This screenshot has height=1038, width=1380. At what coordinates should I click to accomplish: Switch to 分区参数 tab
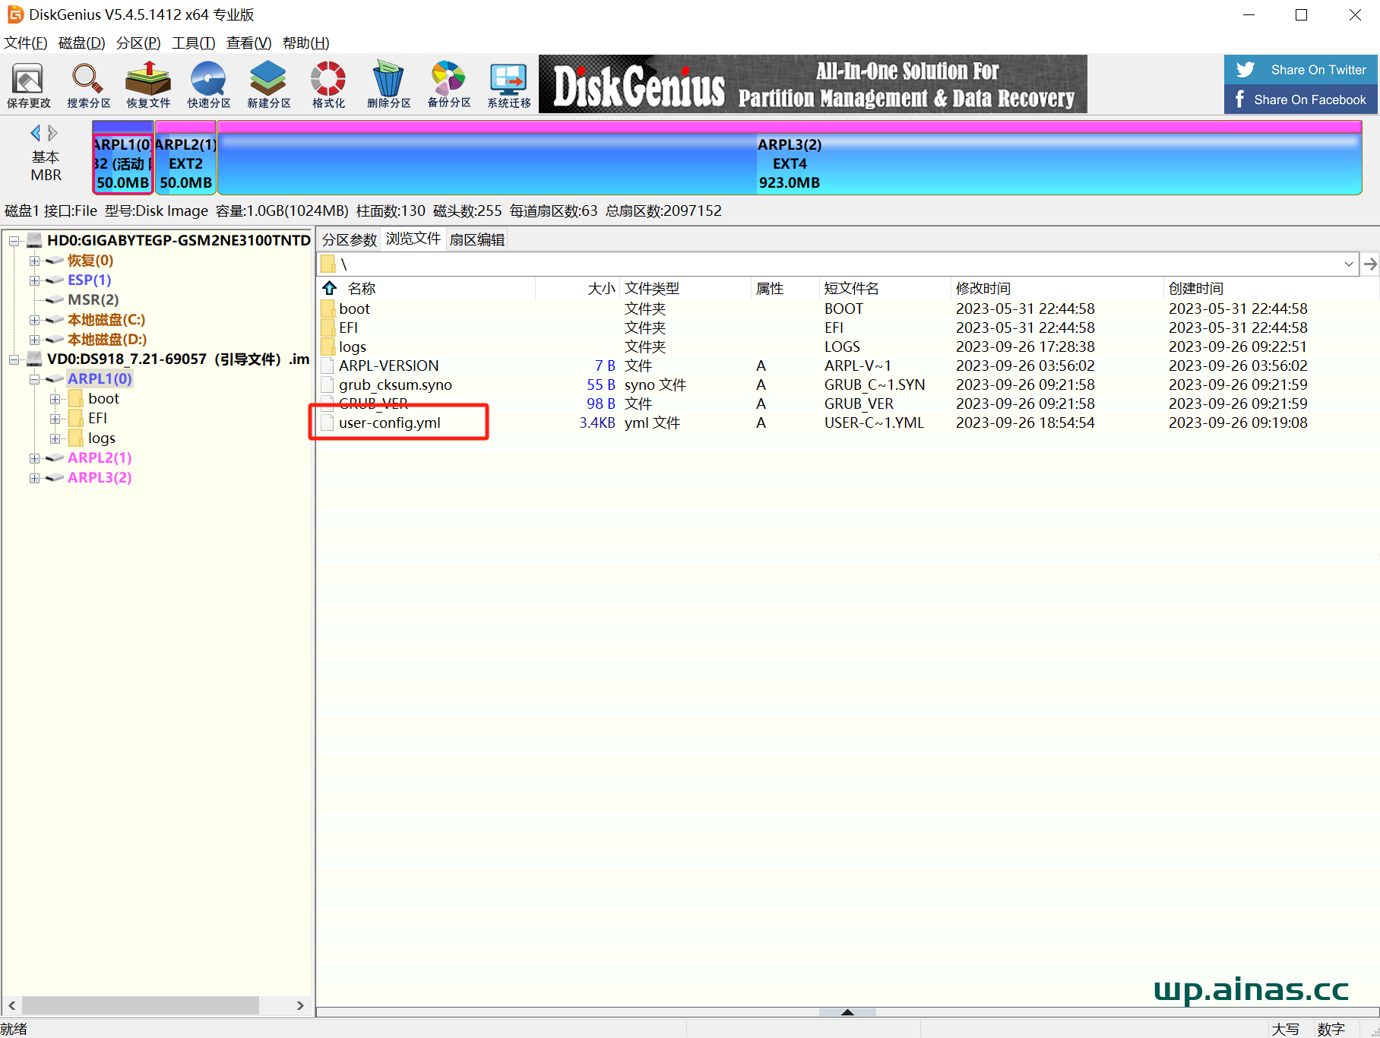pyautogui.click(x=350, y=239)
